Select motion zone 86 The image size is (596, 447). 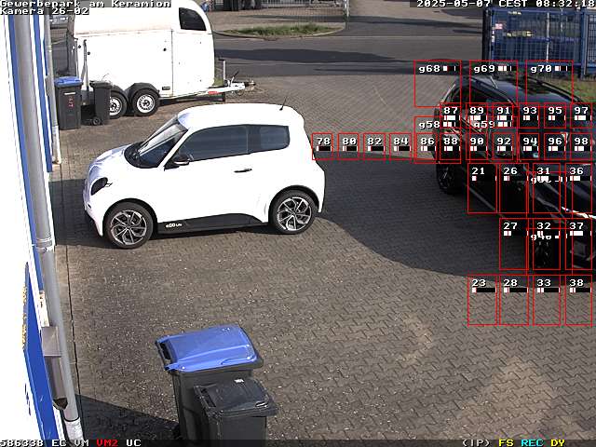pos(427,146)
